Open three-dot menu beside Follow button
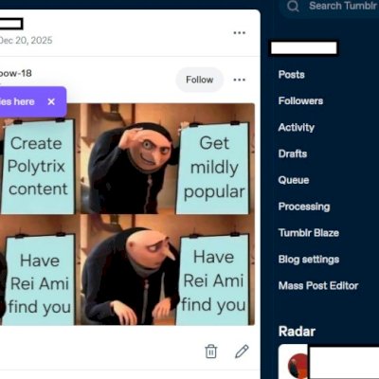Image resolution: width=379 pixels, height=379 pixels. coord(239,80)
